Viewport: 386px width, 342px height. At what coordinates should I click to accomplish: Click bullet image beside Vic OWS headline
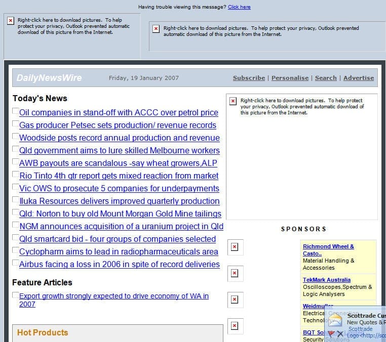pyautogui.click(x=16, y=187)
